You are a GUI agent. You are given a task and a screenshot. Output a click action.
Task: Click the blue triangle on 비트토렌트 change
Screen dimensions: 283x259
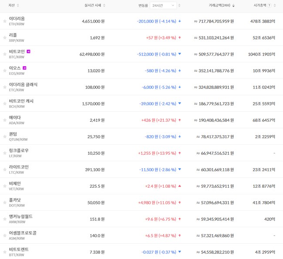[179, 252]
